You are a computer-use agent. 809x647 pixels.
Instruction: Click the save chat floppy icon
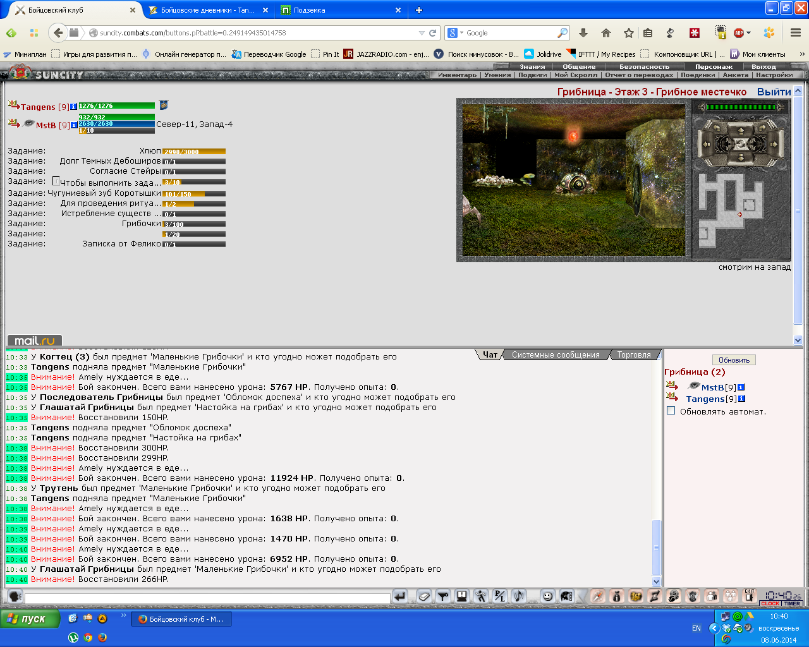462,596
